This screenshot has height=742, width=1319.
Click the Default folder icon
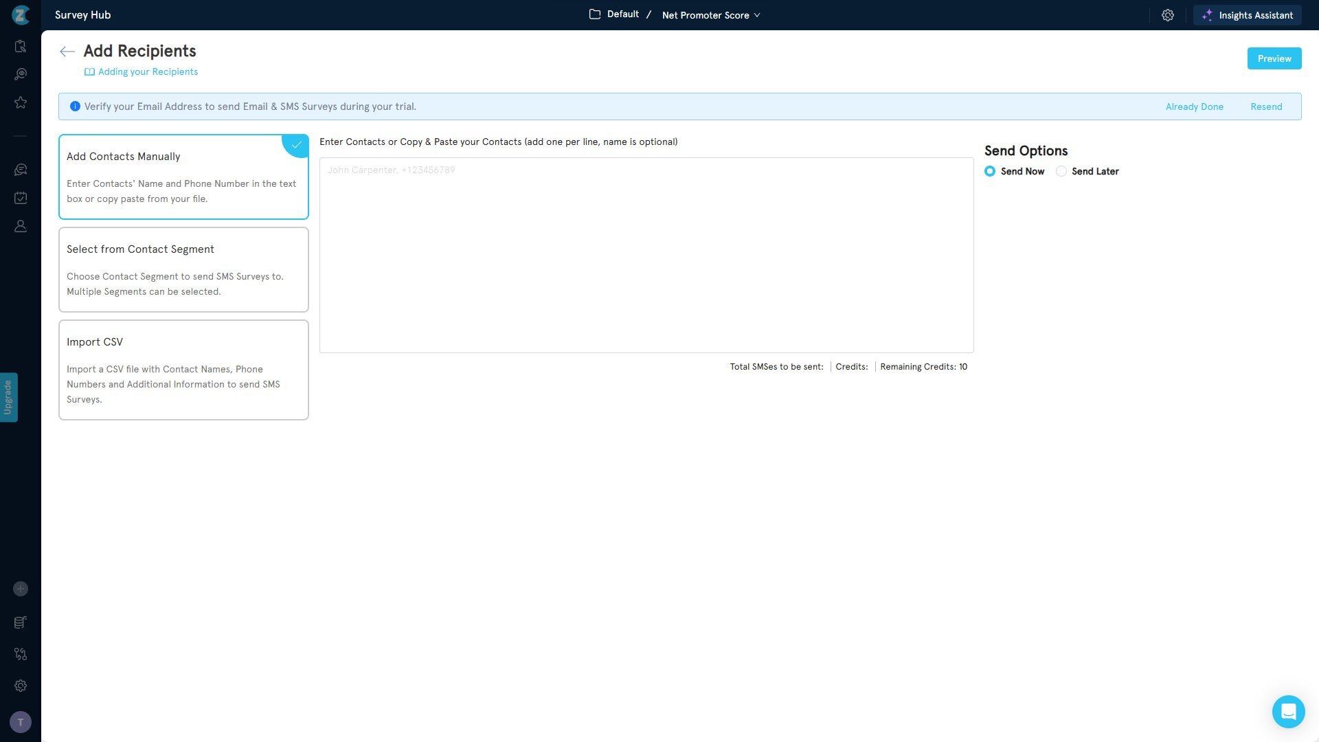tap(595, 14)
